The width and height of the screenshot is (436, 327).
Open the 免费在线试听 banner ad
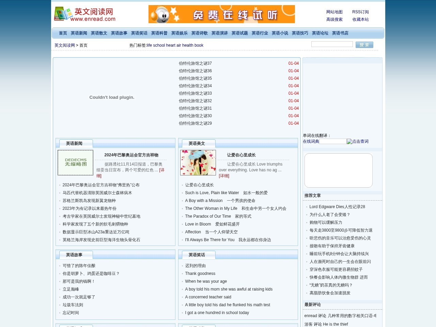[221, 14]
